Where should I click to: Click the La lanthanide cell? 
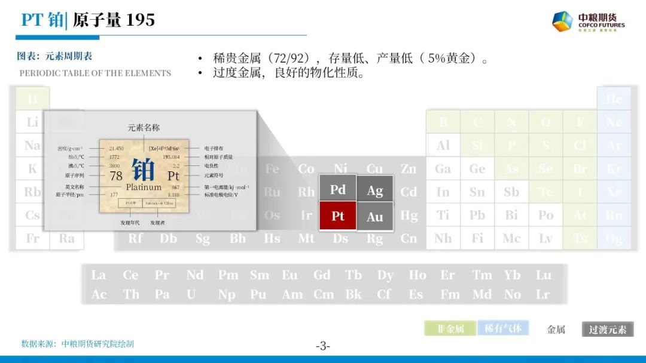click(x=99, y=275)
